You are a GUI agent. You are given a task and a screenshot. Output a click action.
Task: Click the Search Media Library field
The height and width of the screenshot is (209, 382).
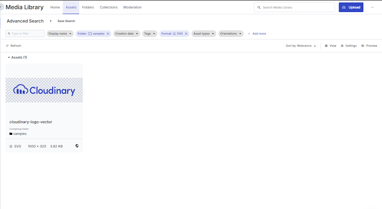click(x=294, y=7)
